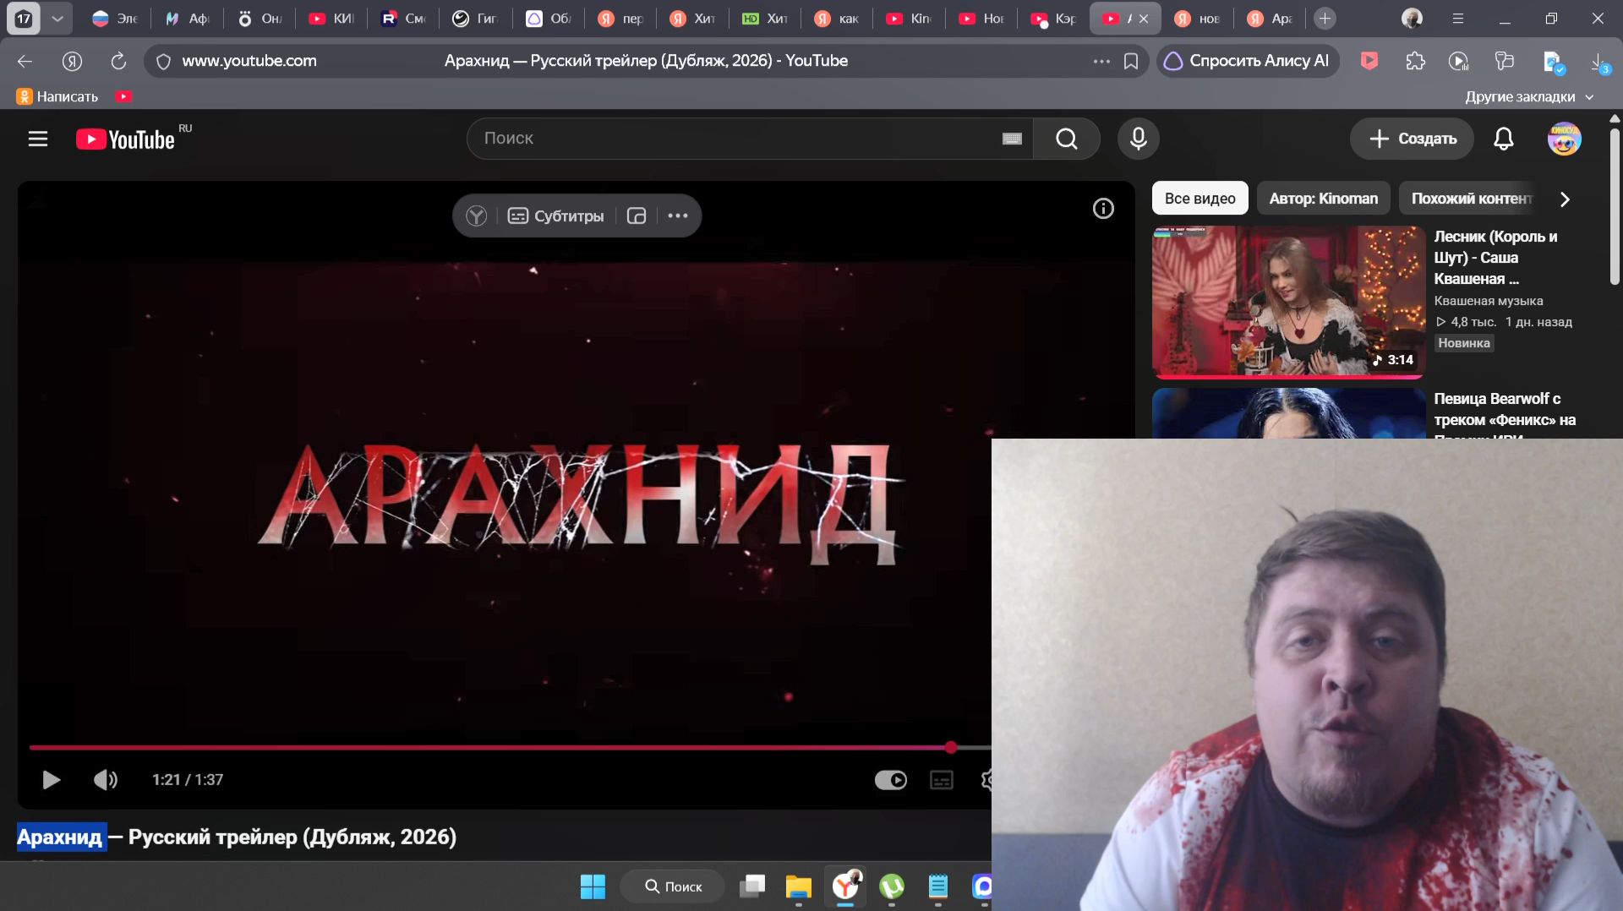Expand the tab list dropdown arrow
This screenshot has height=911, width=1623.
57,19
